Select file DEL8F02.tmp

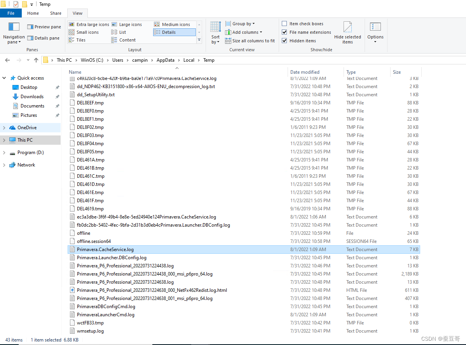244,127
